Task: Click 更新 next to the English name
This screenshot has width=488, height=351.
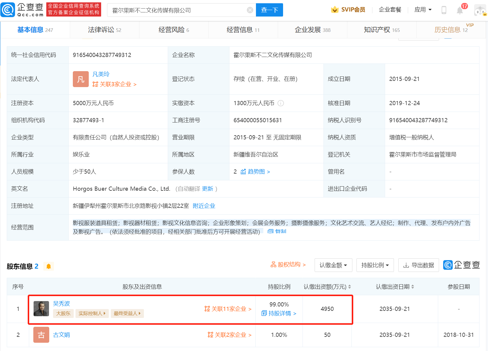Action: click(x=208, y=189)
